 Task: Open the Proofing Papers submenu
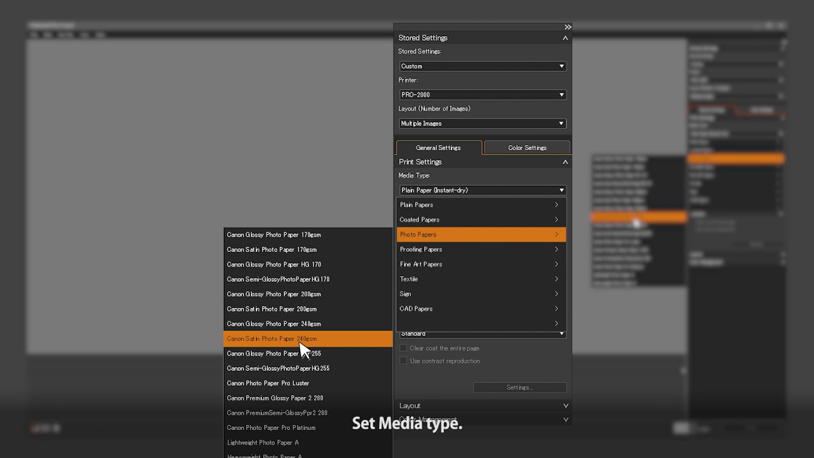pyautogui.click(x=481, y=249)
